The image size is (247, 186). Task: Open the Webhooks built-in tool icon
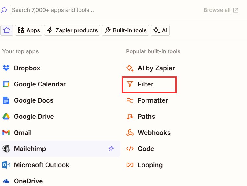(130, 133)
